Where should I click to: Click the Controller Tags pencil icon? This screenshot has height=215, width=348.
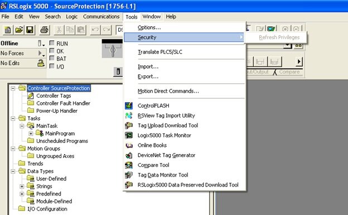pos(31,96)
